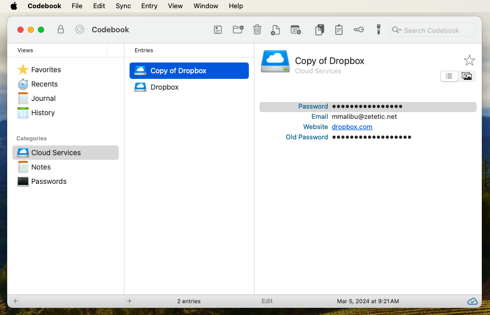Click the Mar 5, 2024 modified timestamp
The height and width of the screenshot is (315, 490).
tap(368, 302)
